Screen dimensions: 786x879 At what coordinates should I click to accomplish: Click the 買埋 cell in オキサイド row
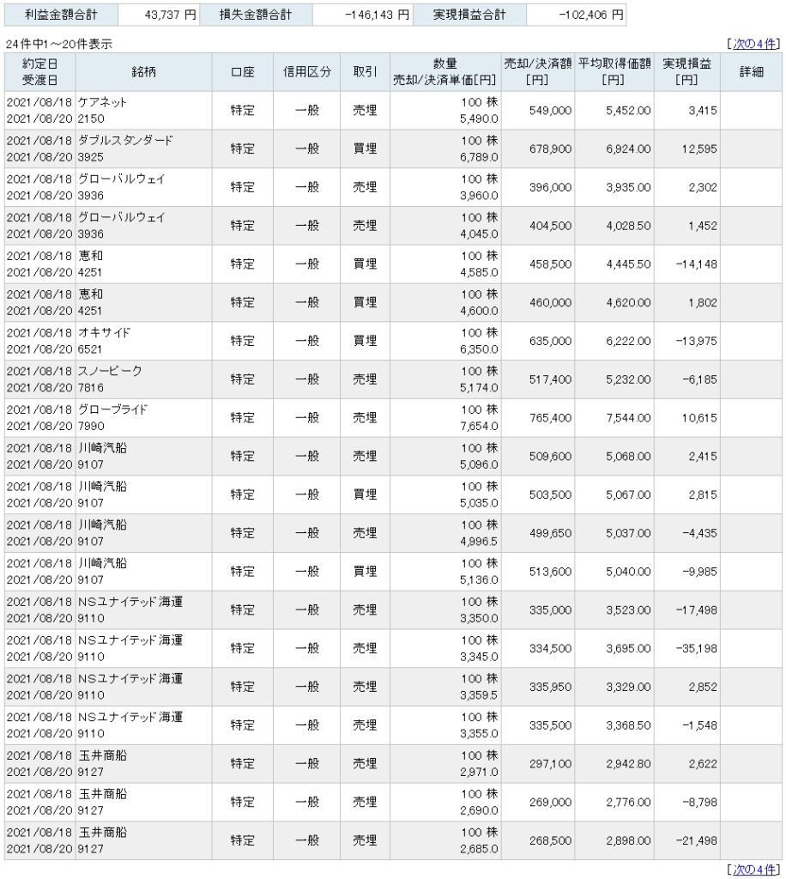(365, 341)
